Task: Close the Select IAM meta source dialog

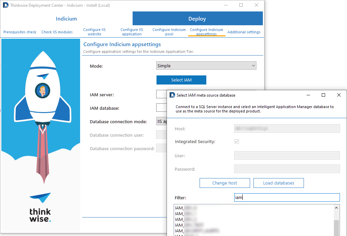Action: point(339,95)
